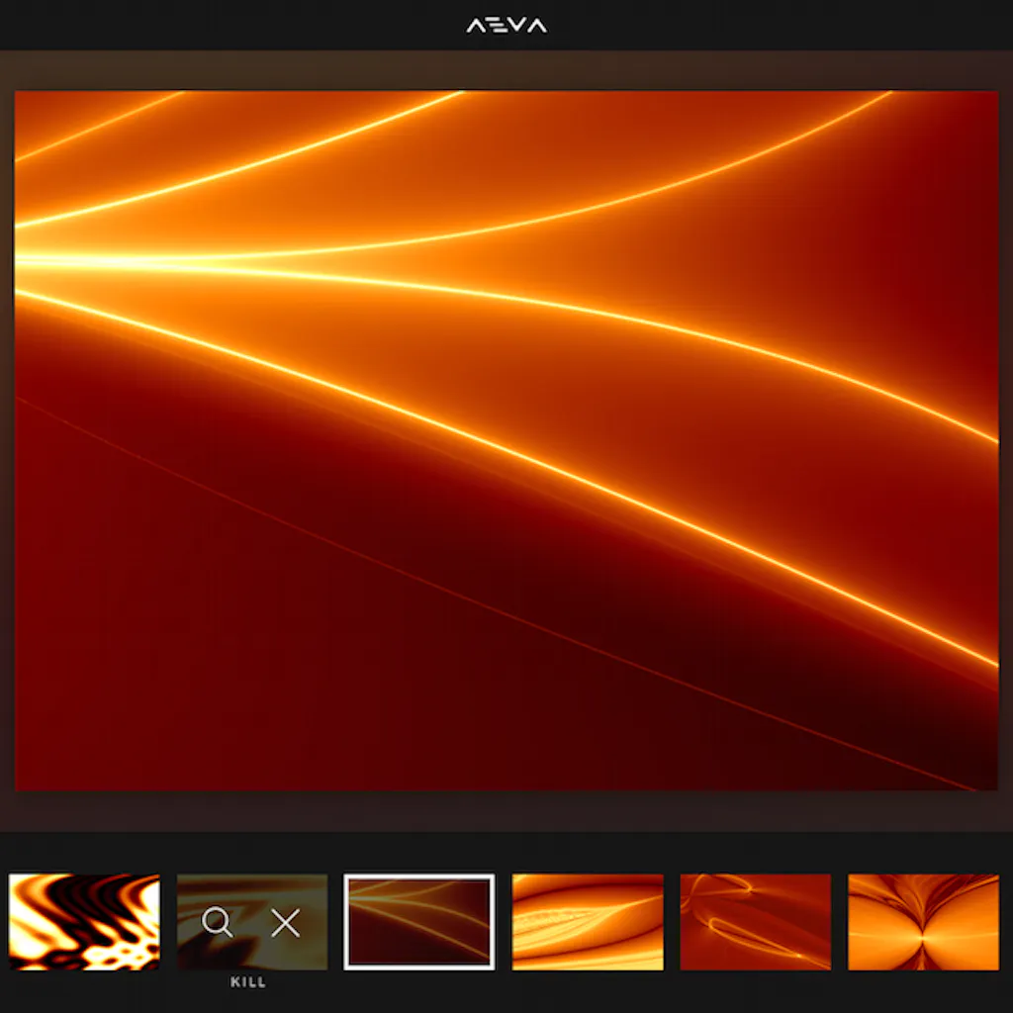Delete the darkened thumbnail using its X icon
Screen dimensions: 1013x1013
pyautogui.click(x=285, y=923)
